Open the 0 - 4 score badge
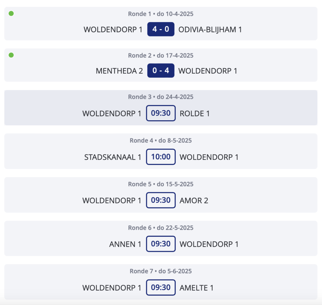322x305 pixels. pyautogui.click(x=161, y=71)
